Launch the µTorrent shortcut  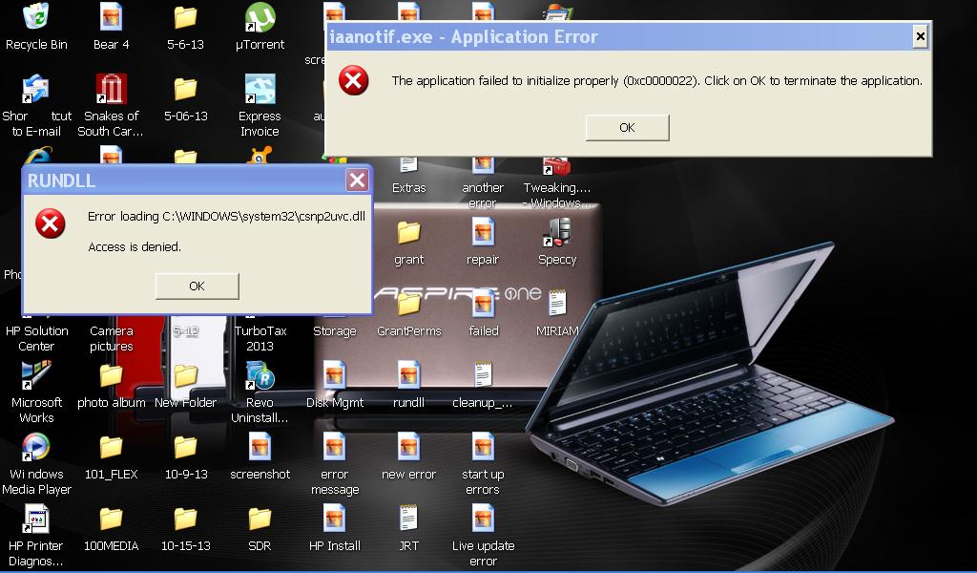coord(260,17)
